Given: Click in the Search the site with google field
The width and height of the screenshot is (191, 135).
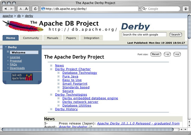Looking at the screenshot, I should (x=144, y=34).
